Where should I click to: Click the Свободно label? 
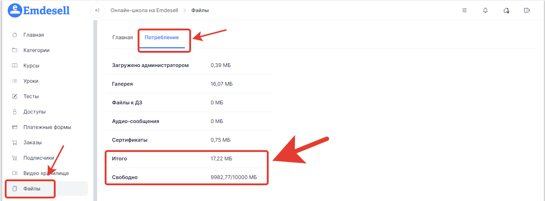pyautogui.click(x=125, y=177)
